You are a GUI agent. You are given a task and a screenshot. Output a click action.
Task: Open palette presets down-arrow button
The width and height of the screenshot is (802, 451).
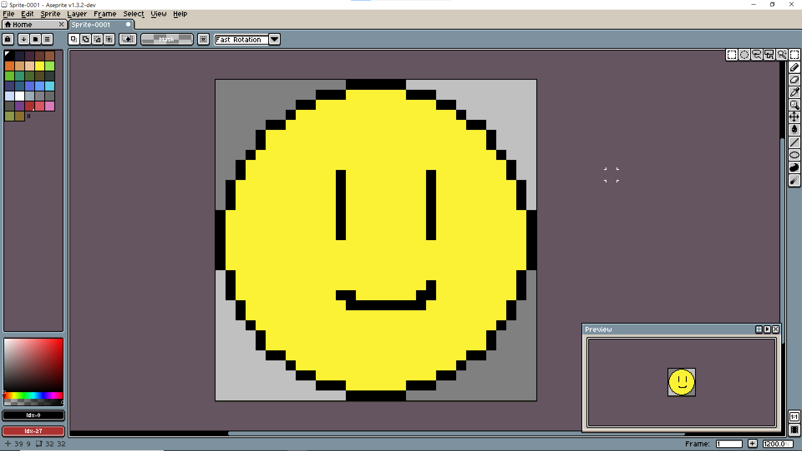[24, 39]
